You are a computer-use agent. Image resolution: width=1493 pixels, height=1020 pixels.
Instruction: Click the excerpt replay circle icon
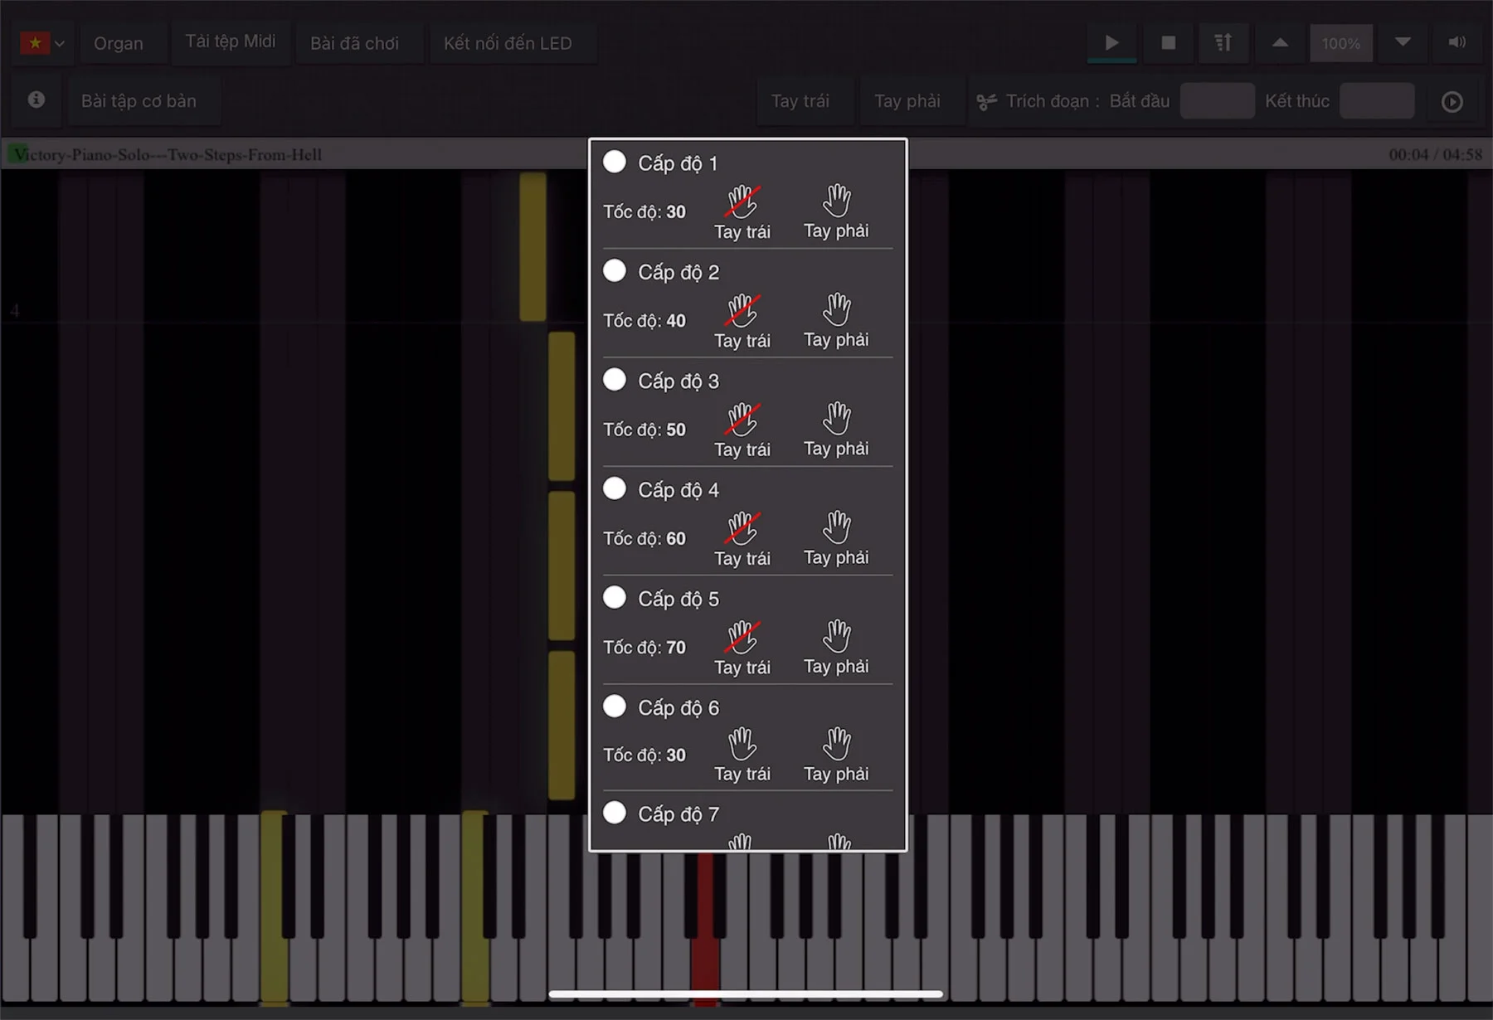click(1452, 101)
